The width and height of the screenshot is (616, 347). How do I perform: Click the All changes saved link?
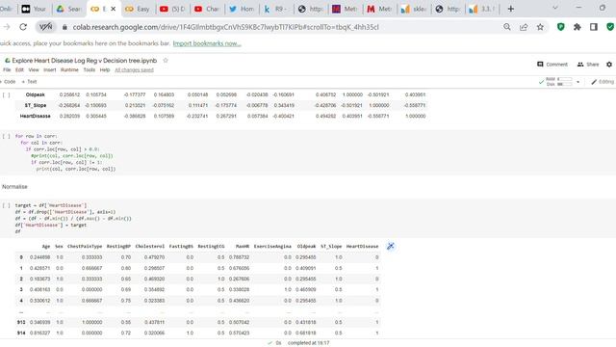tap(134, 69)
